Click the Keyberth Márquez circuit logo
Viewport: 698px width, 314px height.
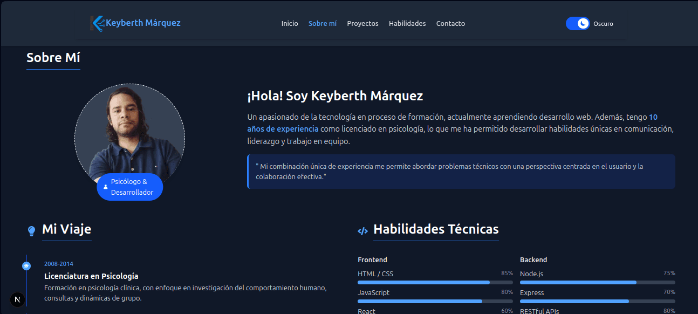pos(98,23)
